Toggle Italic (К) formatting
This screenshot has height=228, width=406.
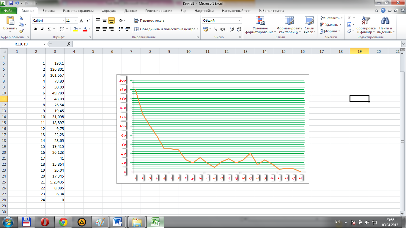coord(43,29)
